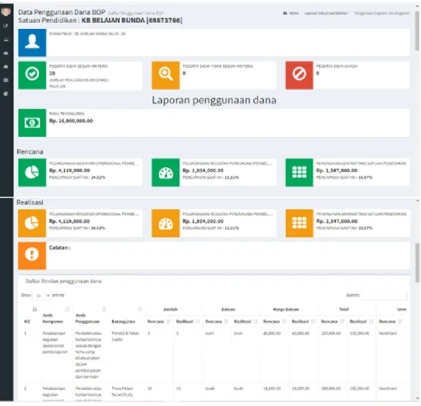Viewport: 421px width, 406px height.
Task: Click the green grid Pemenuhan Administrasi icon under Rencana
Action: click(299, 173)
